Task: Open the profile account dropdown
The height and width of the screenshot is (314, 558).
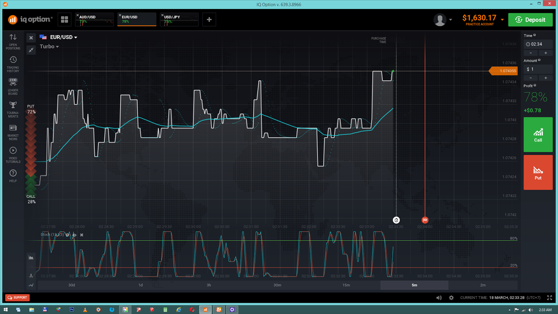Action: click(443, 20)
